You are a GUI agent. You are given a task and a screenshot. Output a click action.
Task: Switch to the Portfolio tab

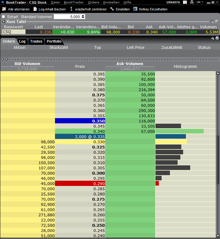pyautogui.click(x=54, y=41)
